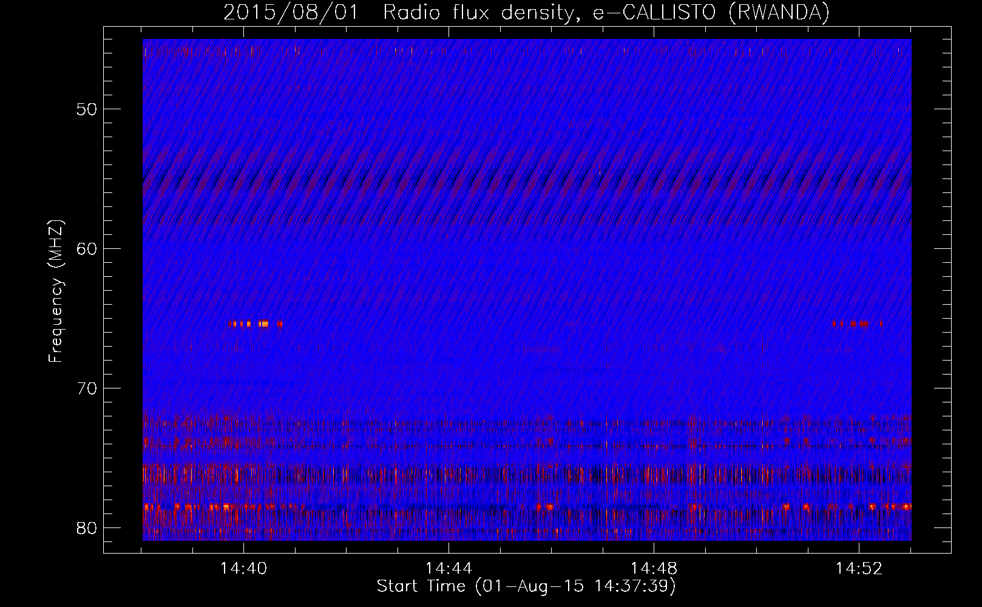Image resolution: width=982 pixels, height=607 pixels.
Task: Click the '80' frequency tick label
Action: [87, 527]
